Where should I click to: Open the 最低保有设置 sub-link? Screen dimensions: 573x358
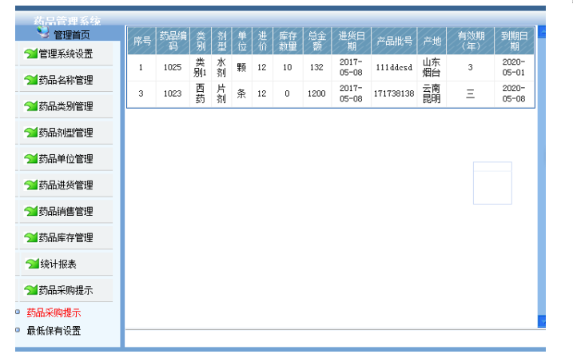click(54, 331)
